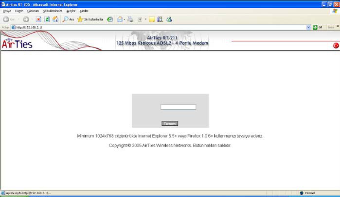340x197 pixels.
Task: Open the Düzen menu
Action: tap(19, 11)
